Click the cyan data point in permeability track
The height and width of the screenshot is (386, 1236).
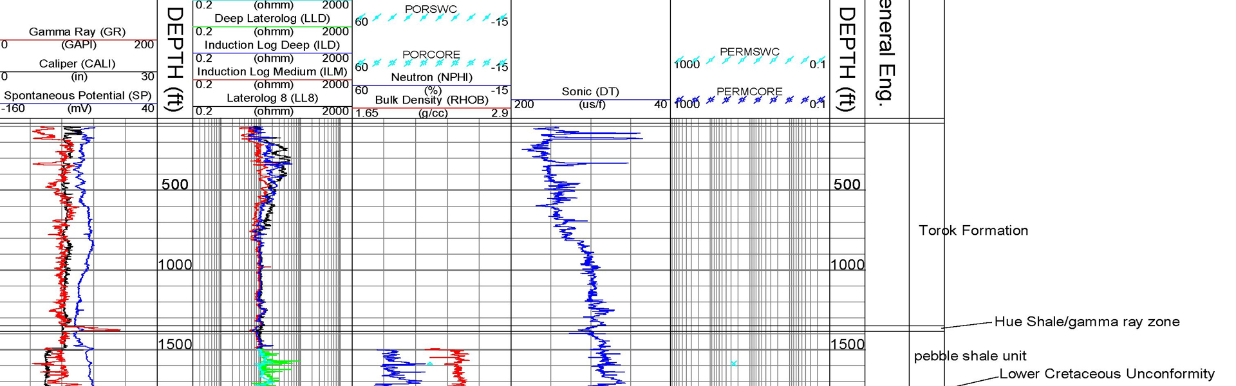pyautogui.click(x=733, y=363)
